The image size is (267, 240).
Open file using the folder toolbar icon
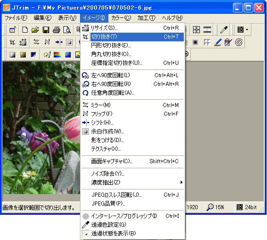pos(35,30)
